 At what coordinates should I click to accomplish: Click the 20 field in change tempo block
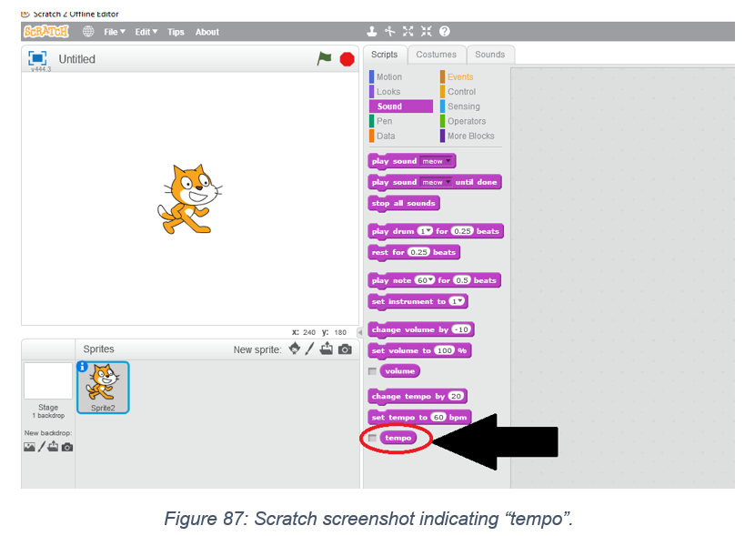[x=456, y=397]
